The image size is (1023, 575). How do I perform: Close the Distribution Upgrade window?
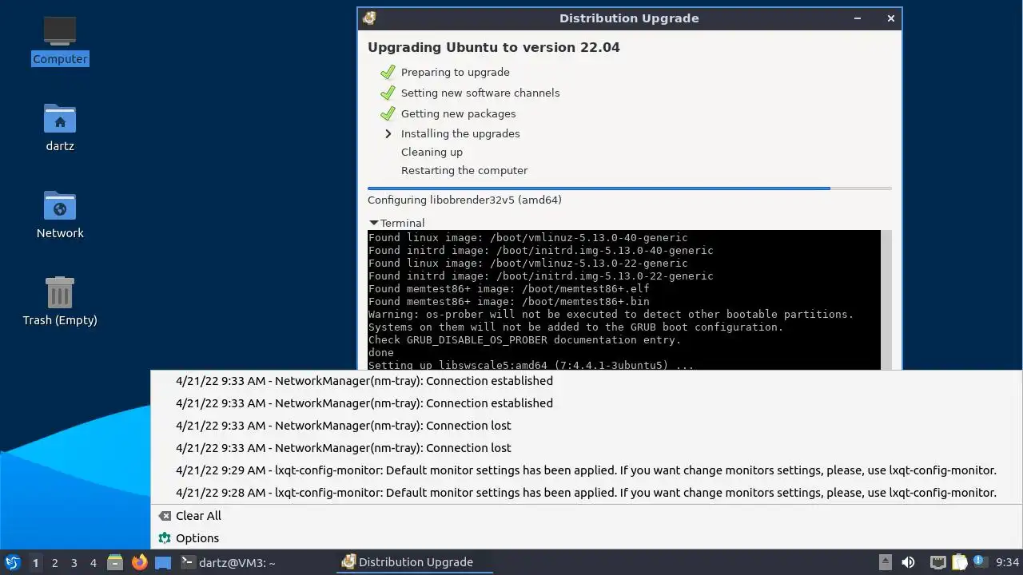pyautogui.click(x=890, y=18)
